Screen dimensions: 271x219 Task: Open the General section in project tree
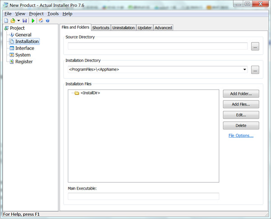[x=23, y=35]
